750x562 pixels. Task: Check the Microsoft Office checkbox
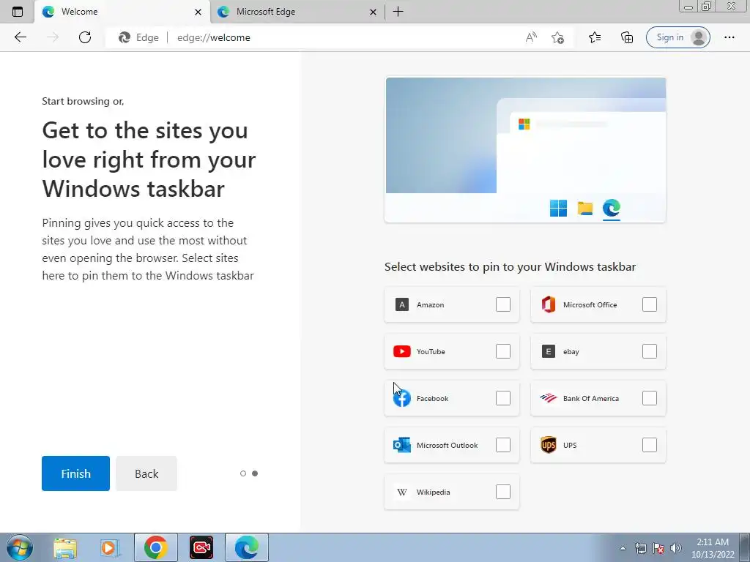click(x=650, y=304)
